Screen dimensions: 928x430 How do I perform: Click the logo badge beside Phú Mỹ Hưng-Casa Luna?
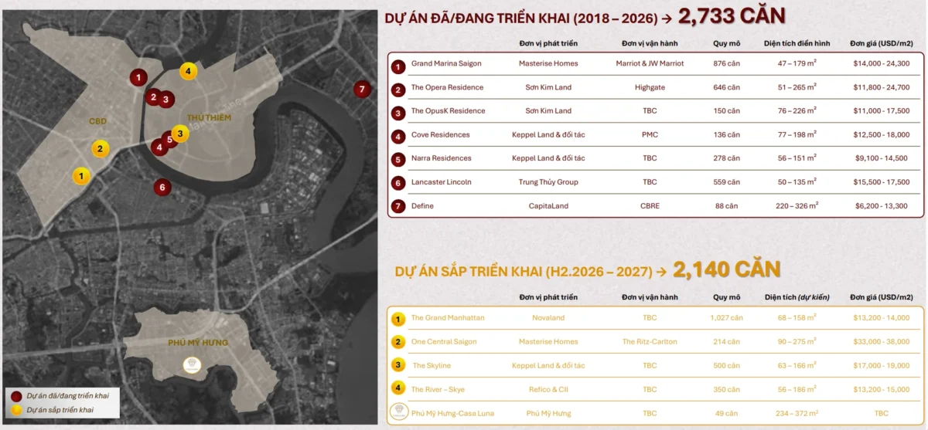point(399,411)
